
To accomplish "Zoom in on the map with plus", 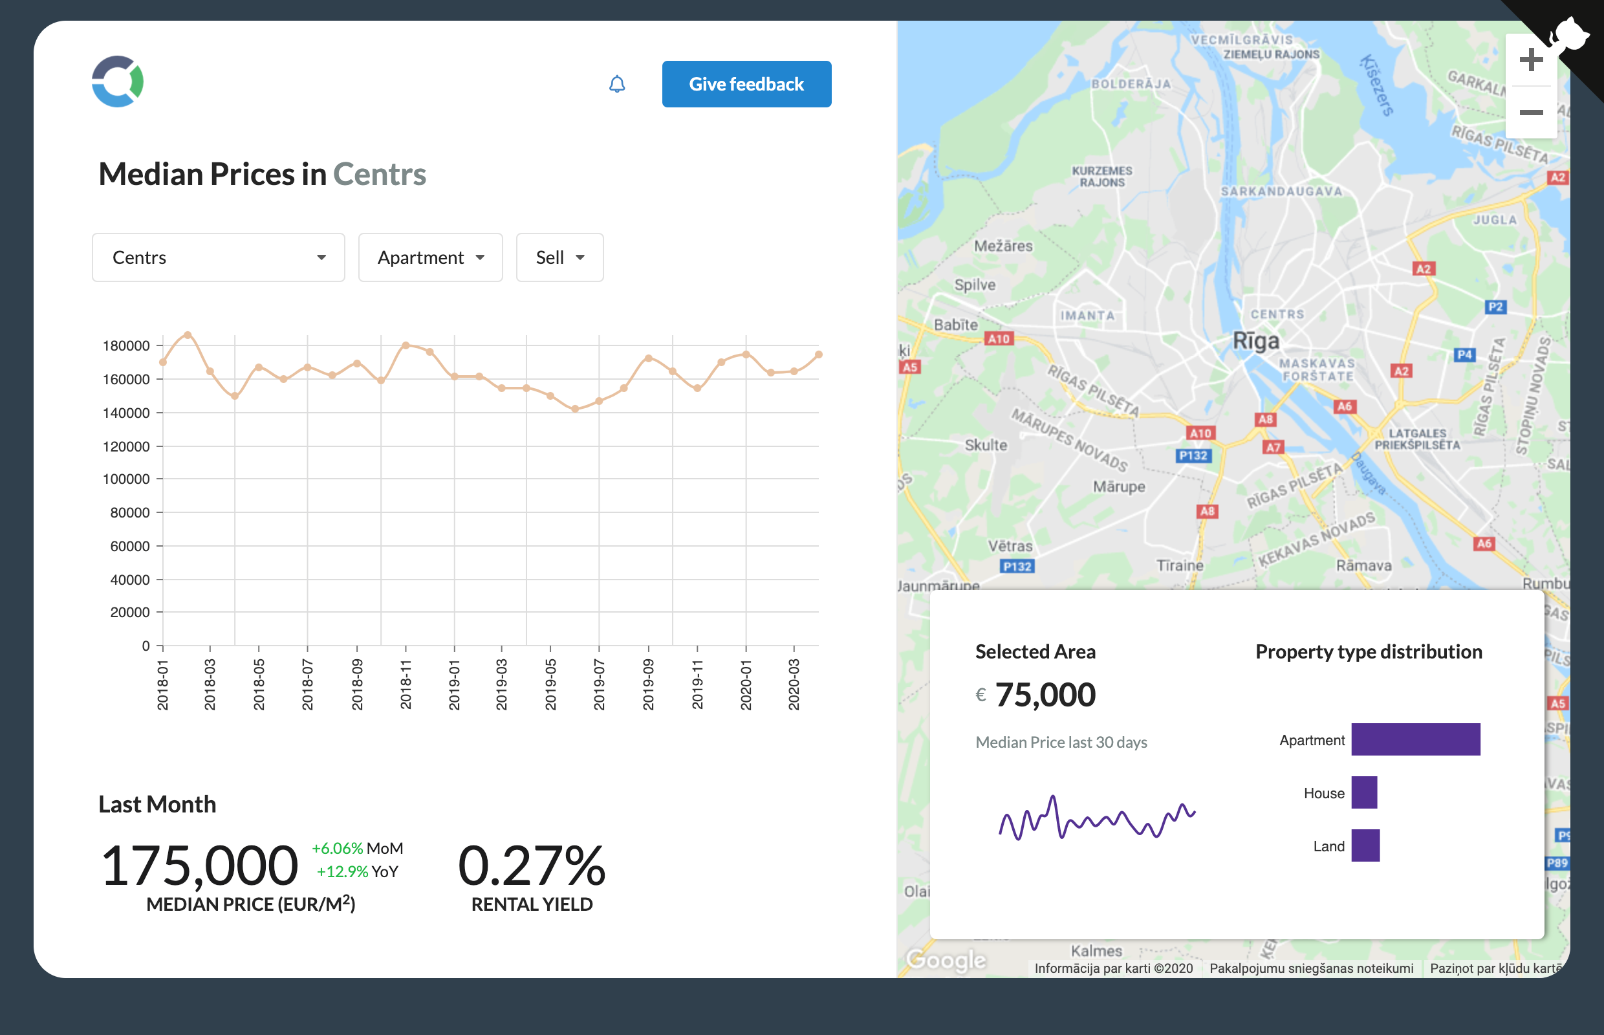I will [x=1531, y=60].
